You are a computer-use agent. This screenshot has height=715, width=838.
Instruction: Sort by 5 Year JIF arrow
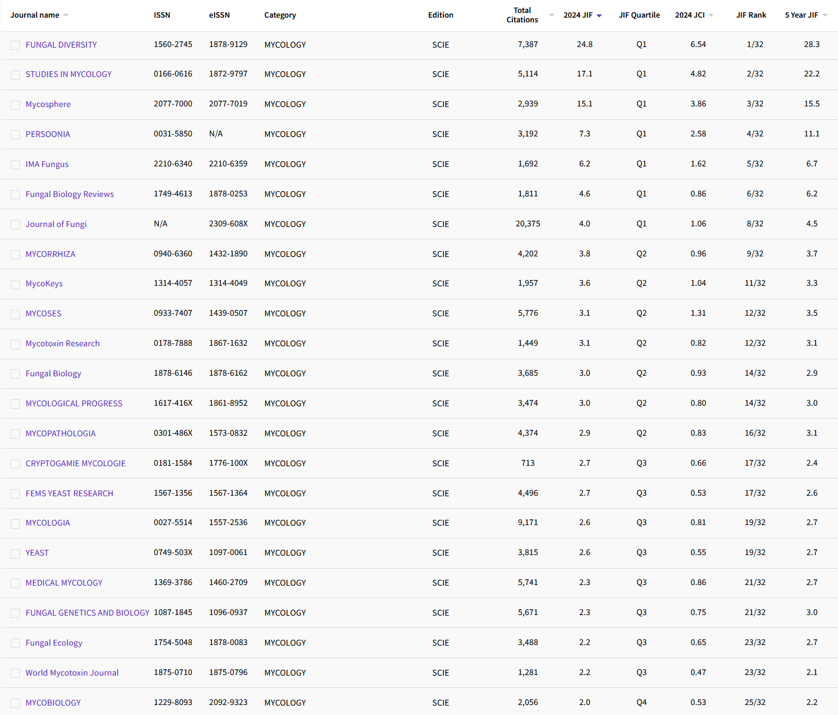(825, 15)
